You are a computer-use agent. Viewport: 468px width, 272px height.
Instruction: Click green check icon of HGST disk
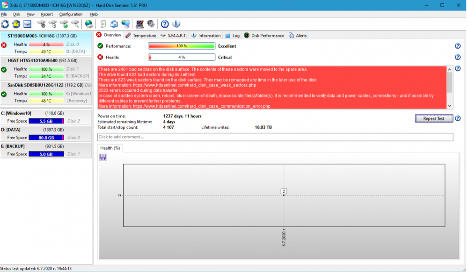(x=4, y=70)
